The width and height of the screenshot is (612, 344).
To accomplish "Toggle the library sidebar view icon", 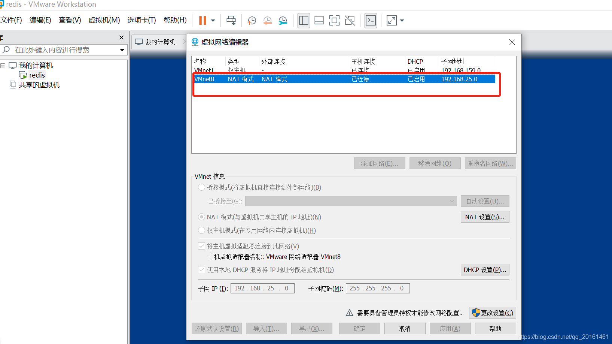I will [x=304, y=21].
